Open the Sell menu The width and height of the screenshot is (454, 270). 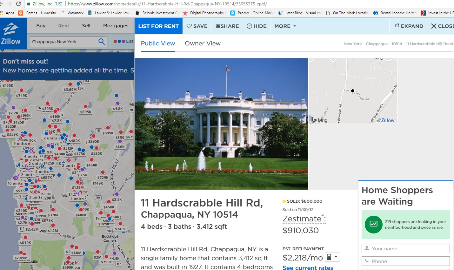(x=86, y=26)
